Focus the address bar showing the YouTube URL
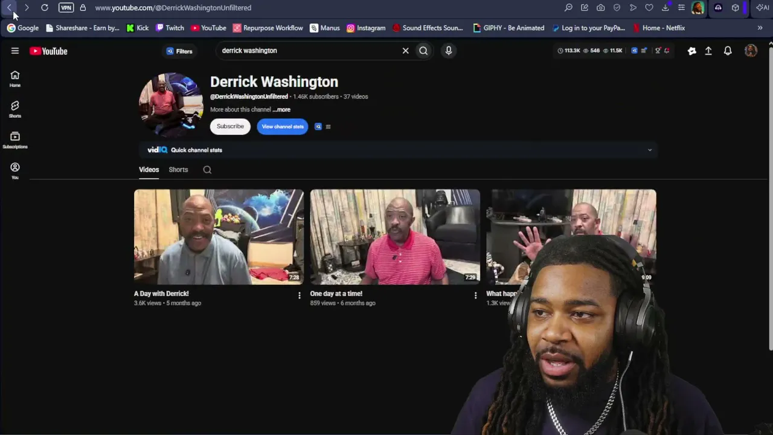773x435 pixels. 173,8
